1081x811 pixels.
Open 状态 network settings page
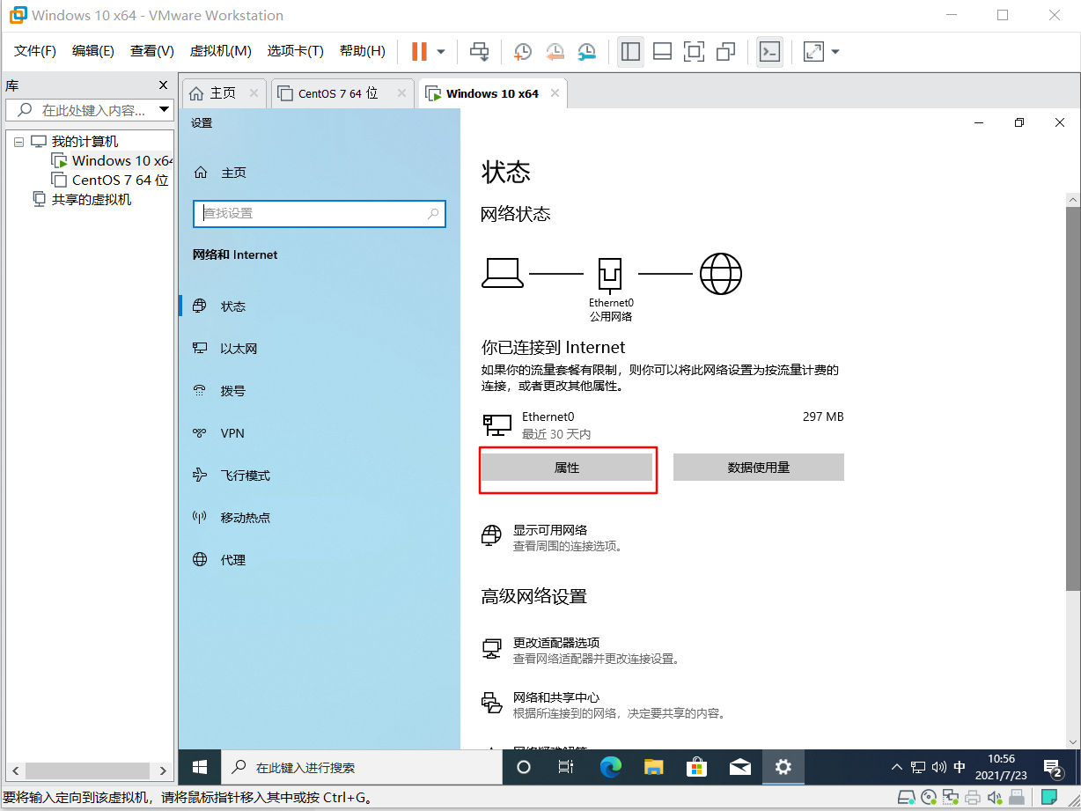click(320, 306)
